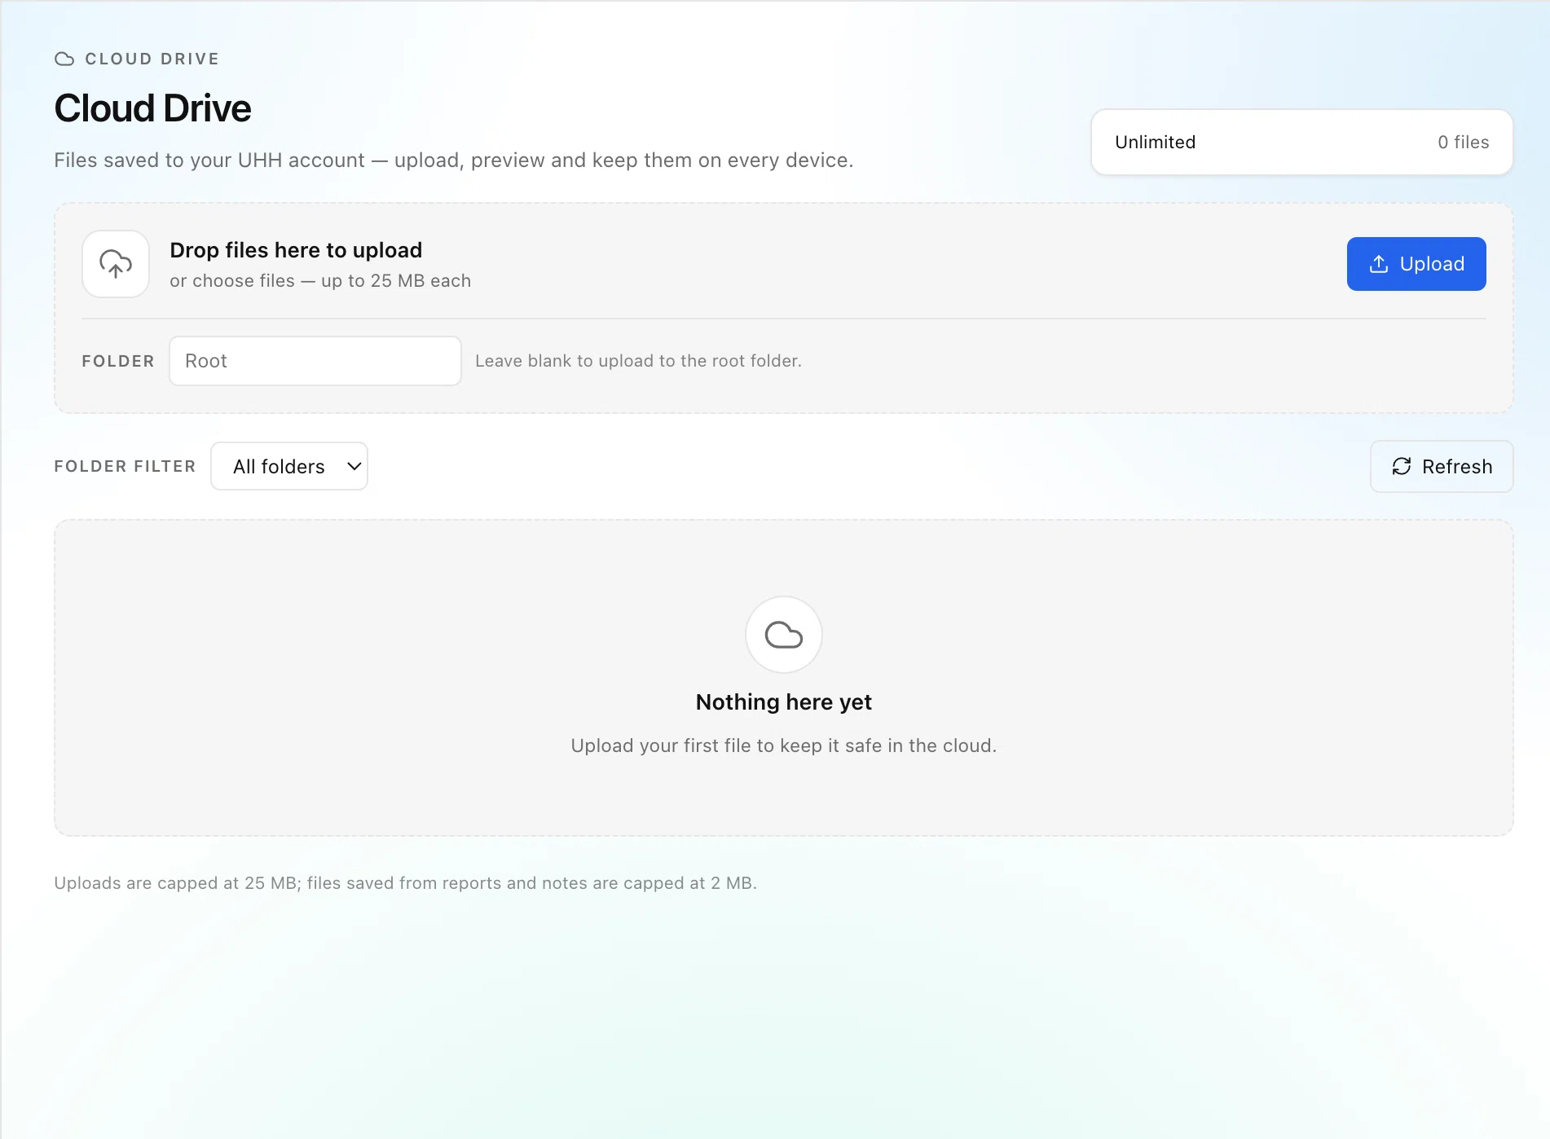Screen dimensions: 1550x1139
Task: Click the small cloud icon beside CLOUD DRIVE
Action: point(64,59)
